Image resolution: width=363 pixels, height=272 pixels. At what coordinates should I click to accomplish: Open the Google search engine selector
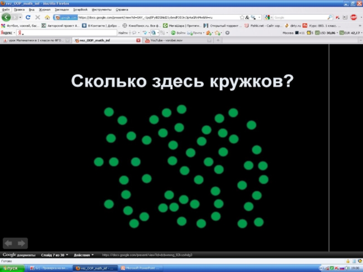coord(269,17)
